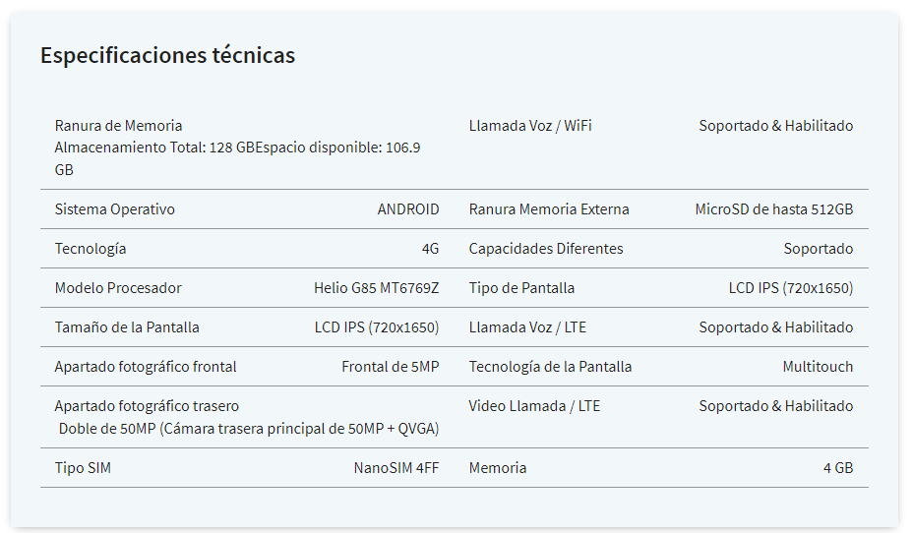Select the Multitouch value text
The height and width of the screenshot is (533, 913).
point(818,367)
